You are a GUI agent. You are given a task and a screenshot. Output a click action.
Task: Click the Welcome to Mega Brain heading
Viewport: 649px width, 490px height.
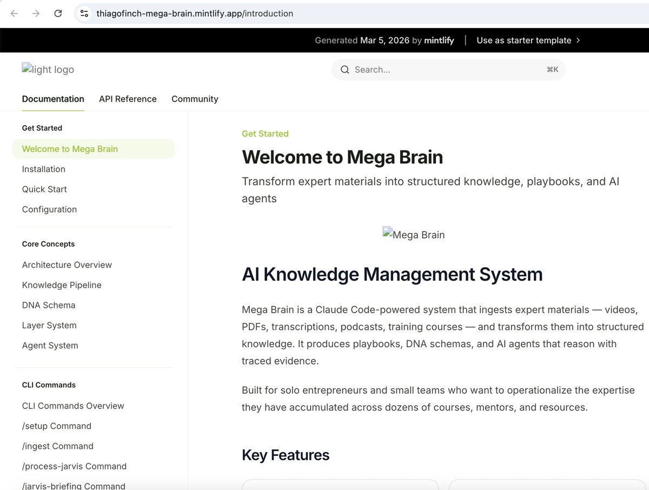[x=342, y=157]
